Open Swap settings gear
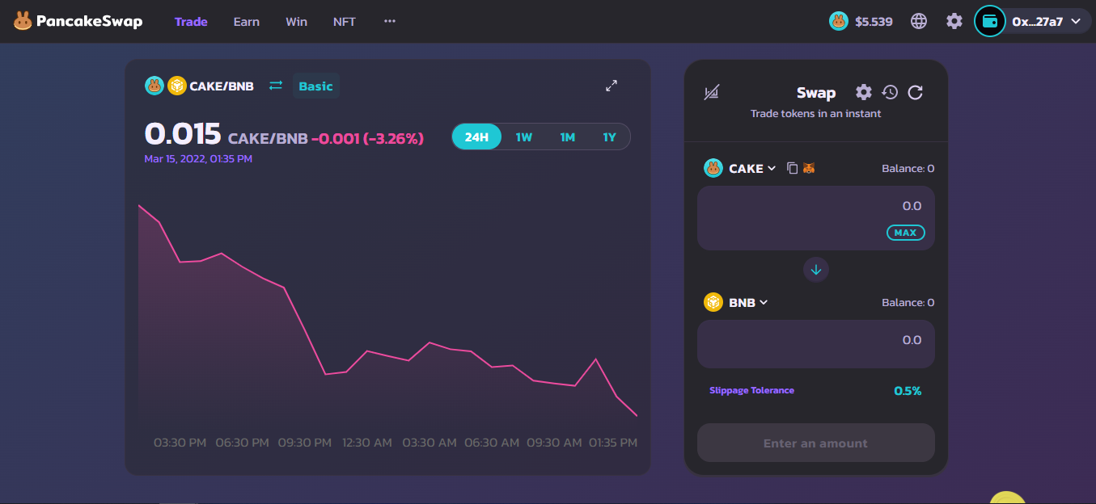Image resolution: width=1096 pixels, height=504 pixels. click(x=864, y=92)
